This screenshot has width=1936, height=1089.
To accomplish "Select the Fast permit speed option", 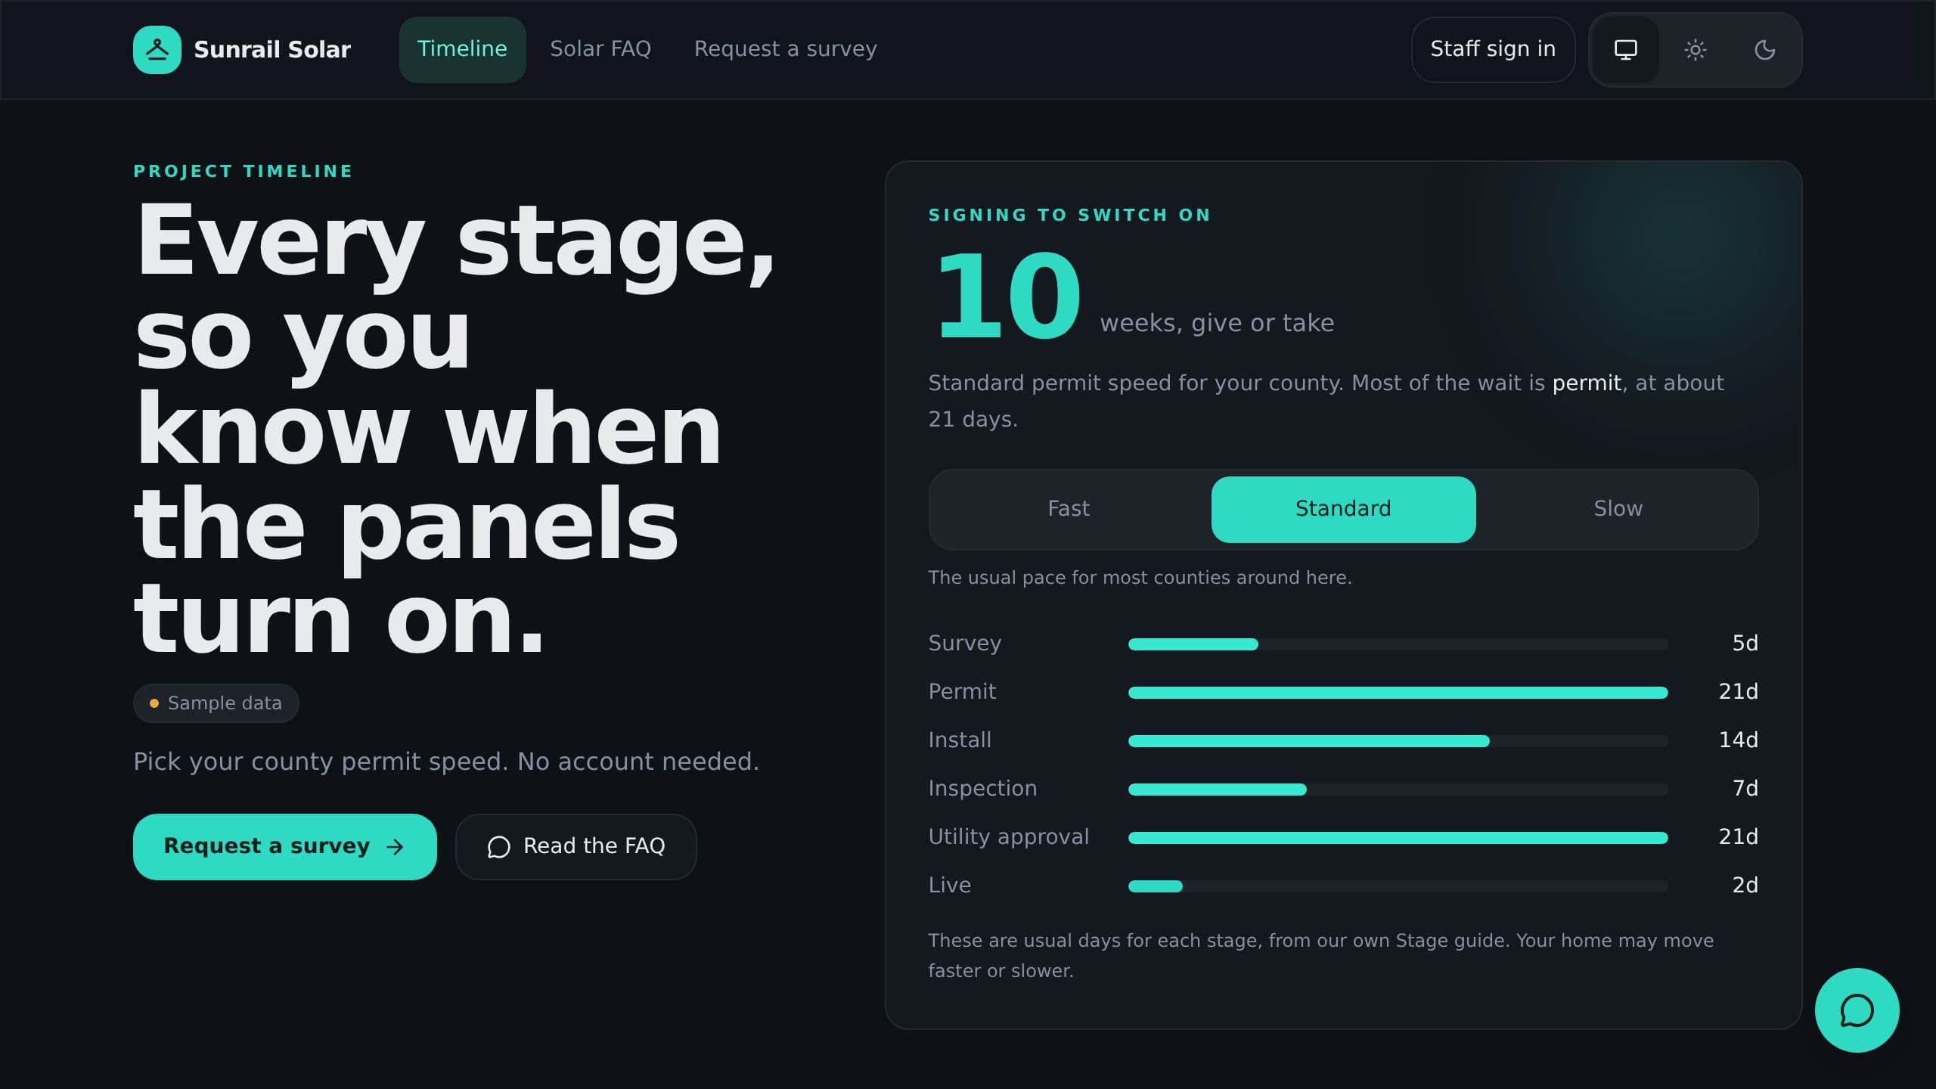I will (x=1069, y=510).
